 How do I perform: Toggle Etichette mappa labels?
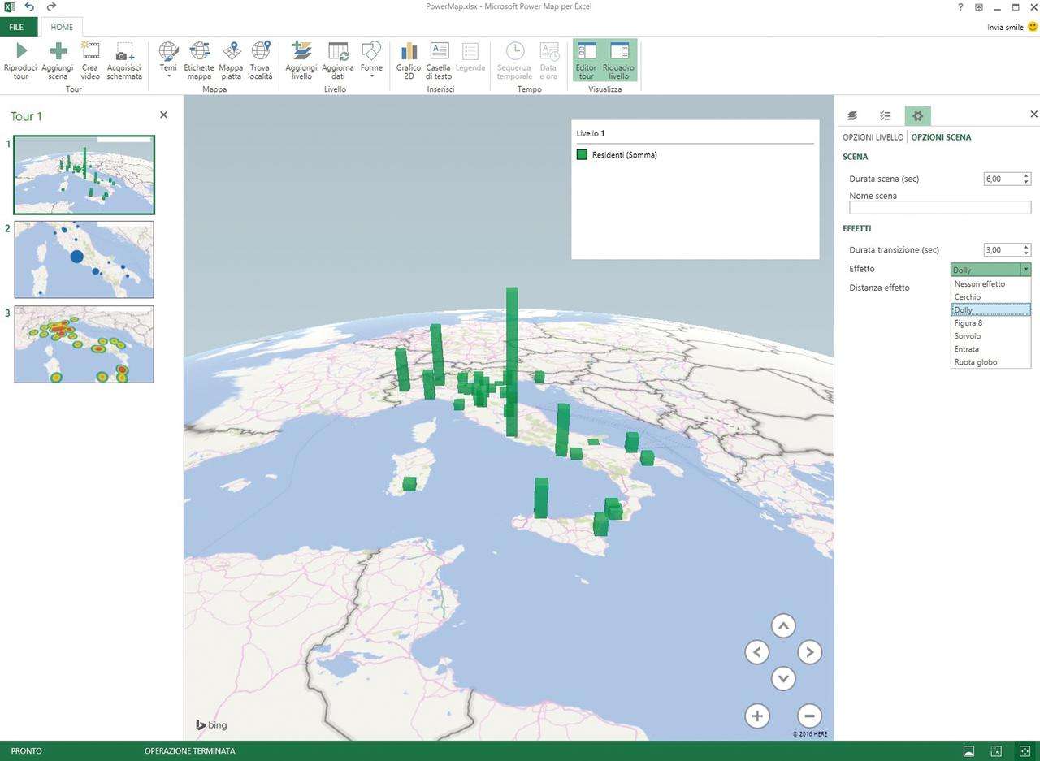click(199, 52)
